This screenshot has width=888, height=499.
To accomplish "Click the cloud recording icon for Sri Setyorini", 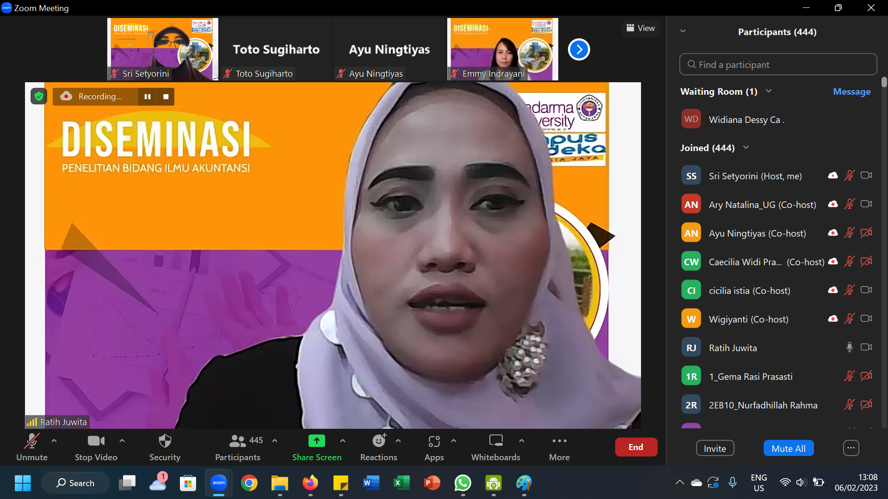I will pos(832,176).
